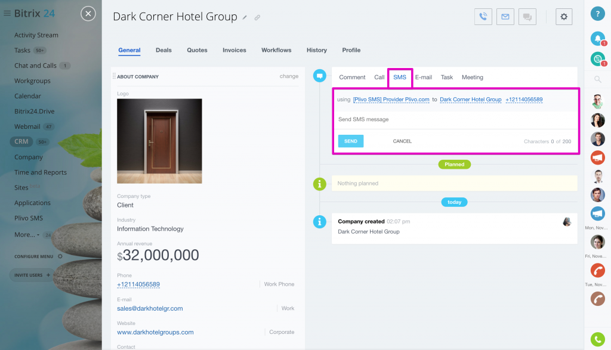The height and width of the screenshot is (350, 611).
Task: Open CRM in the sidebar
Action: (21, 142)
